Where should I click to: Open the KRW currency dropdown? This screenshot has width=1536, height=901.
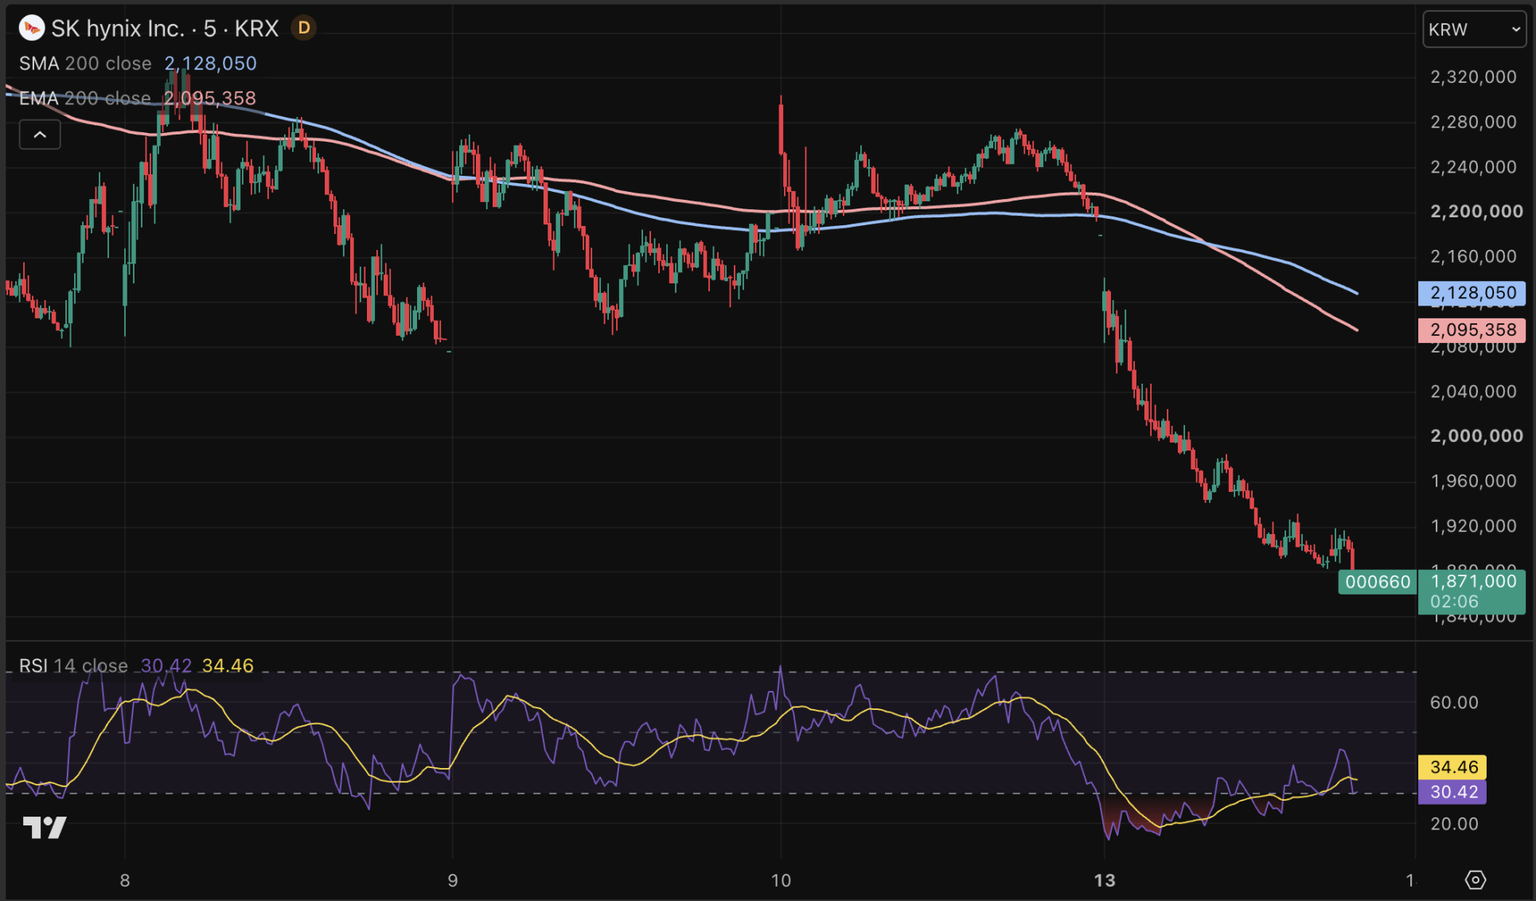1474,29
